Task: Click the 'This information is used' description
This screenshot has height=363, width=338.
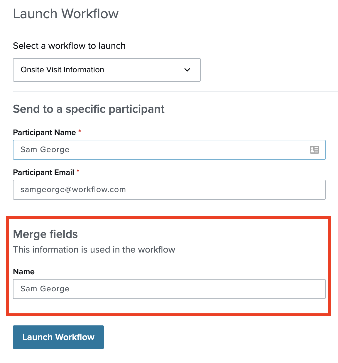Action: pos(94,250)
